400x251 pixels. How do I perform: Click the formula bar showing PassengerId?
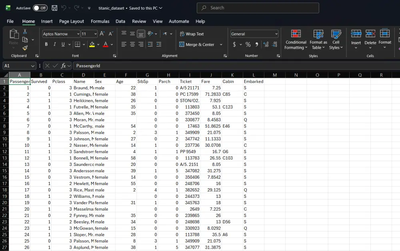click(236, 66)
